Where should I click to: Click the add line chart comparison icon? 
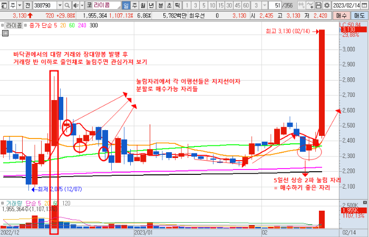(x=310, y=5)
